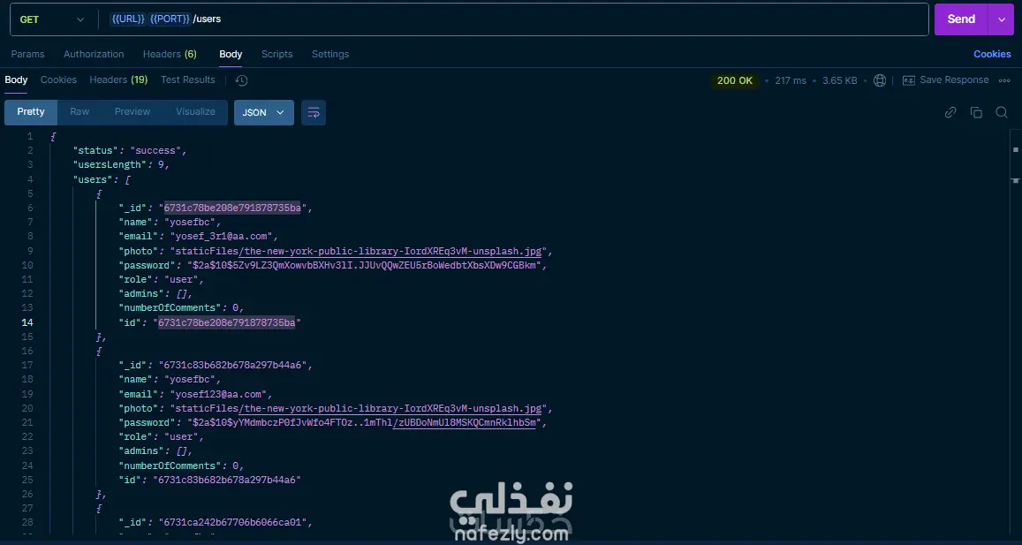Toggle the word wrap lines icon
This screenshot has height=545, width=1022.
coord(314,112)
